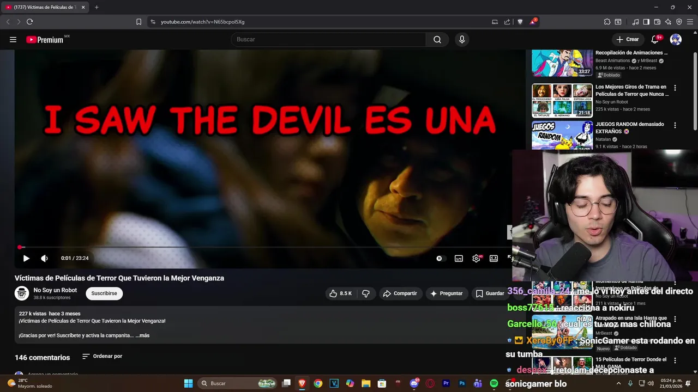This screenshot has height=392, width=698.
Task: Dislike the video with thumbs down
Action: coord(366,293)
